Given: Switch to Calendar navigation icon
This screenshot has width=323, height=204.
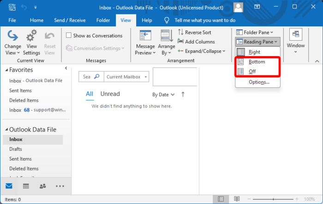Looking at the screenshot, I should [26, 186].
